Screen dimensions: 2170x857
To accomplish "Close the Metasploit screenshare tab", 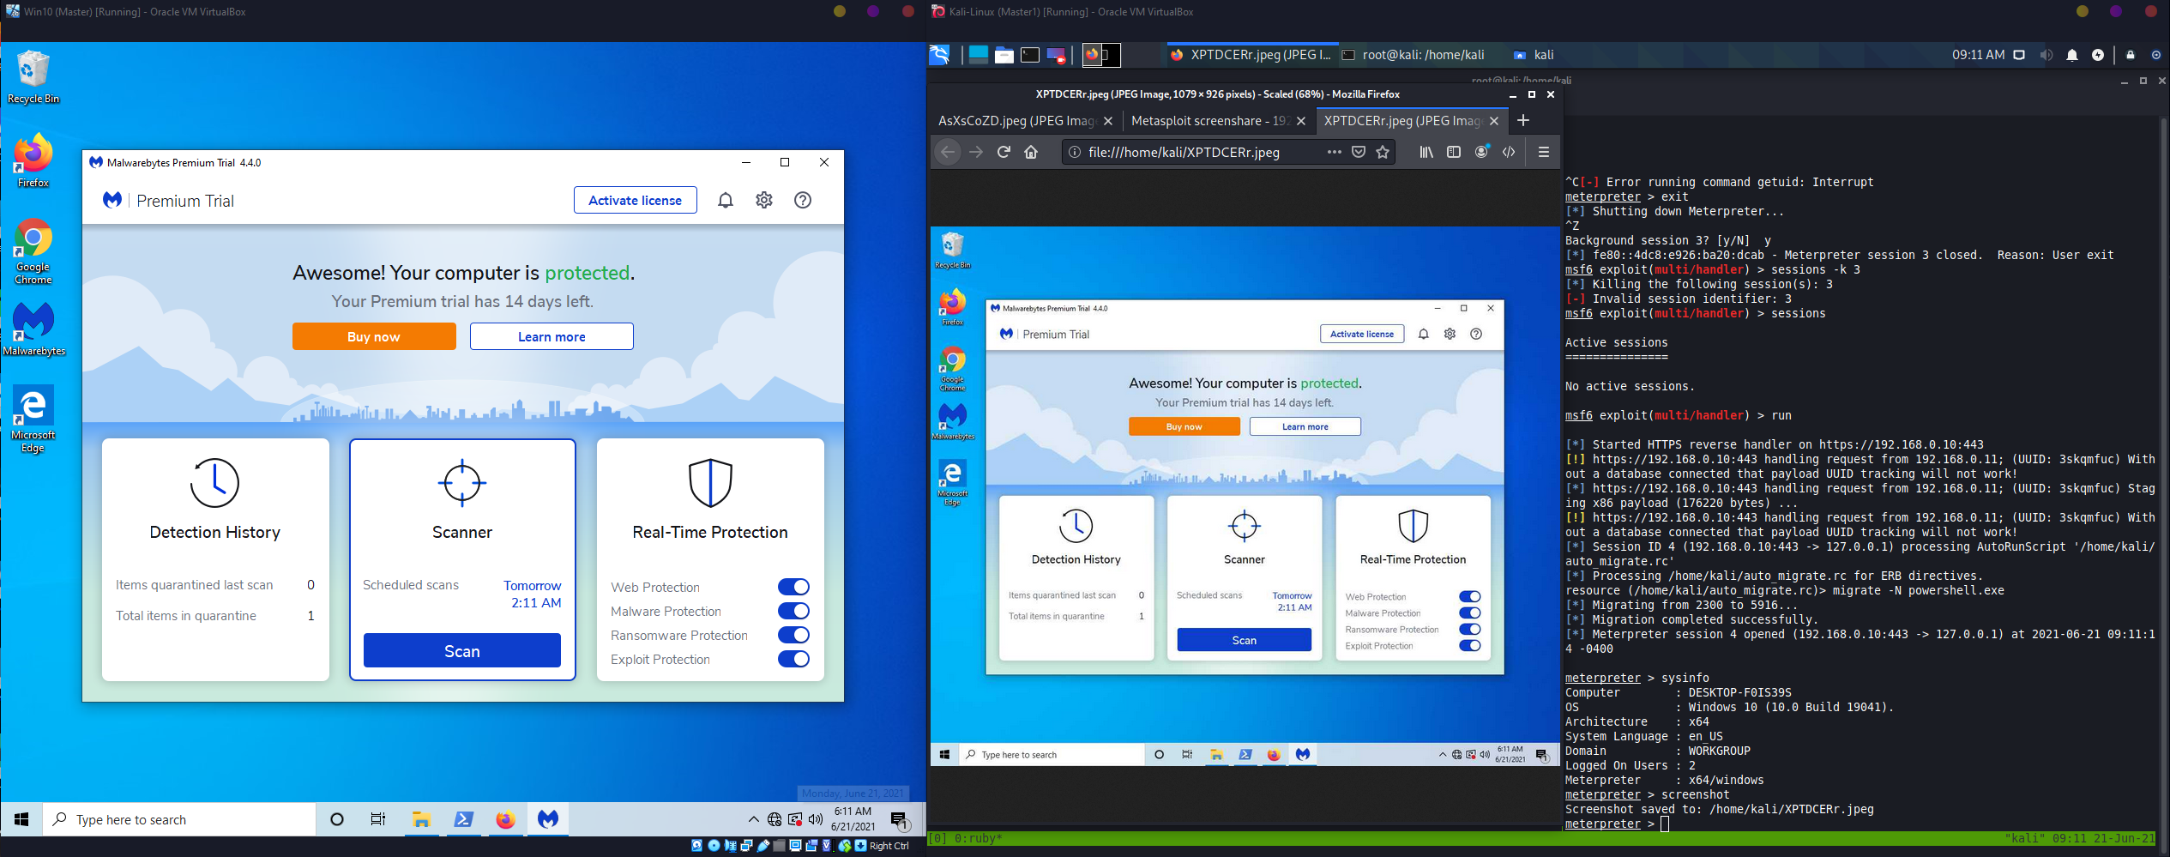I will coord(1301,121).
